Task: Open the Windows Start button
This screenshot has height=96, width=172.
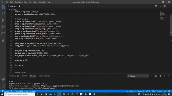Action: pos(2,94)
